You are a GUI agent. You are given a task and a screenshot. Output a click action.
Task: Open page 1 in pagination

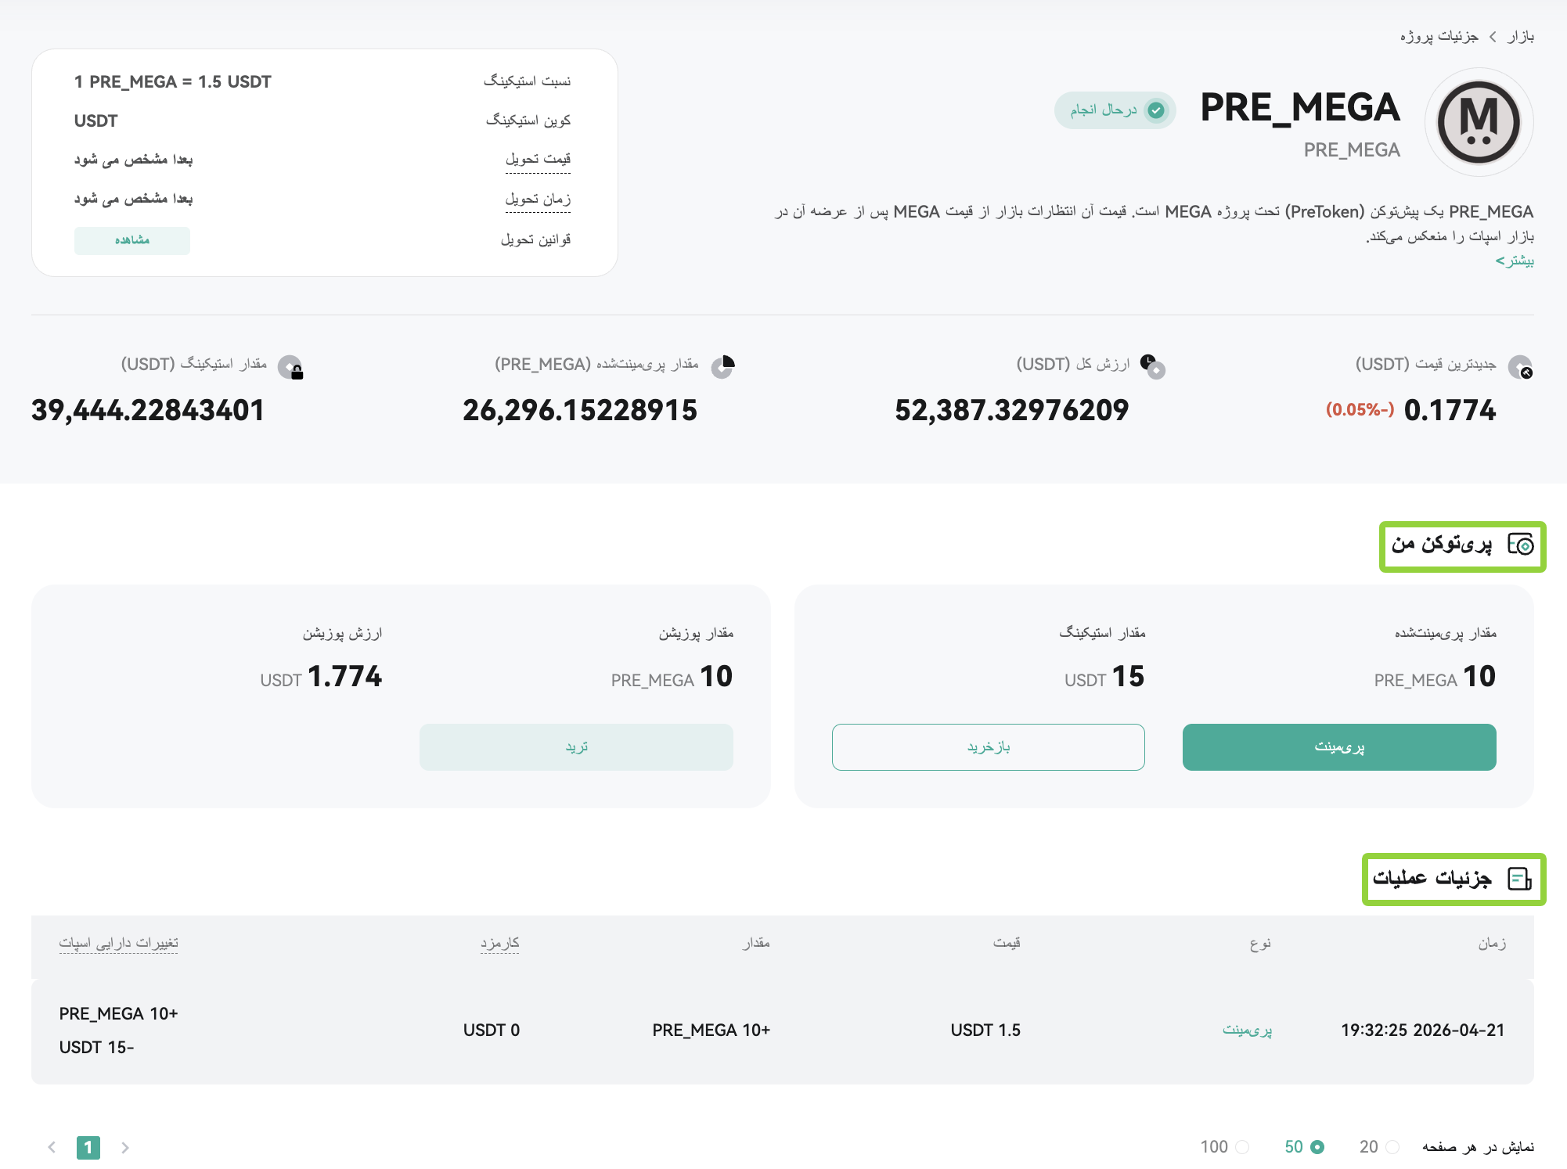click(x=88, y=1147)
